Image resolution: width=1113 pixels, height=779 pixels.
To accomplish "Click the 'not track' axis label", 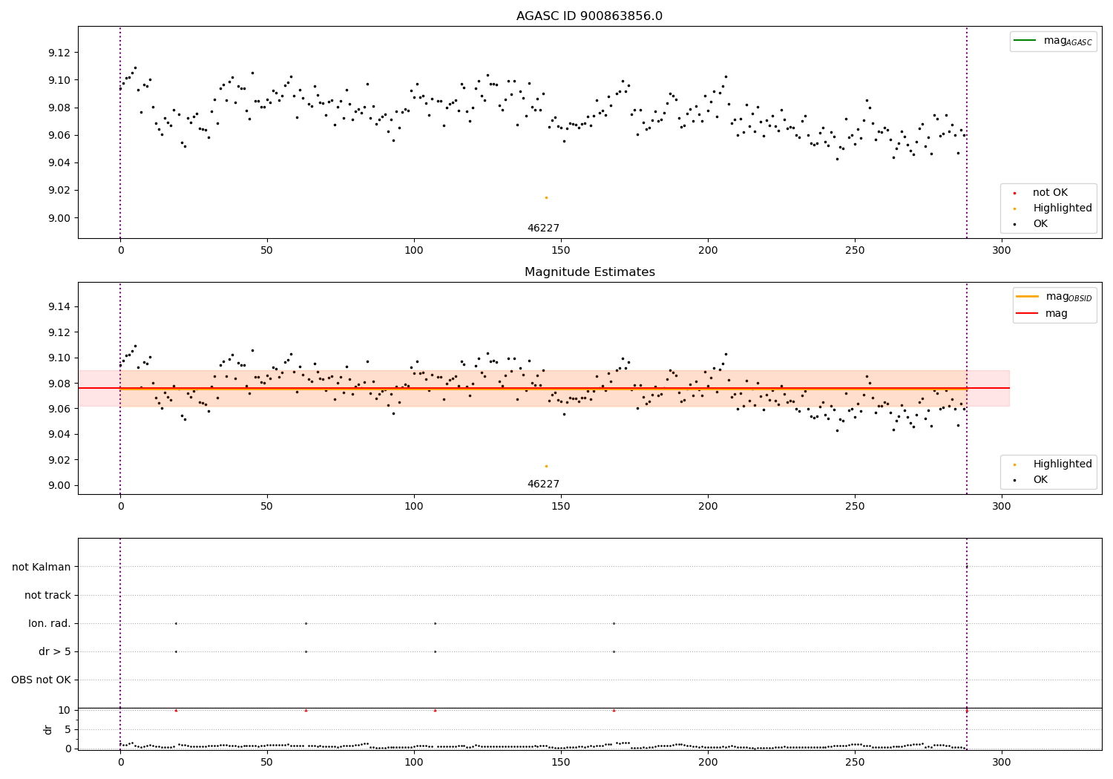I will pos(47,595).
